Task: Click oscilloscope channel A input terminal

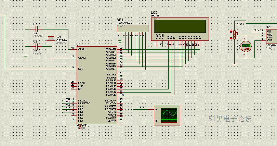Action: point(156,109)
